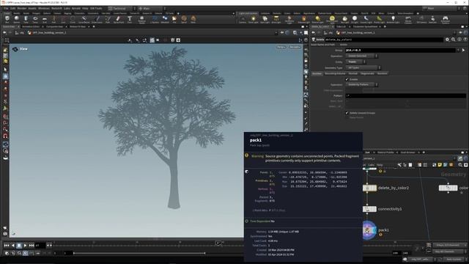The width and height of the screenshot is (469, 264).
Task: Select the Torus shelf tool
Action: pyautogui.click(x=35, y=20)
